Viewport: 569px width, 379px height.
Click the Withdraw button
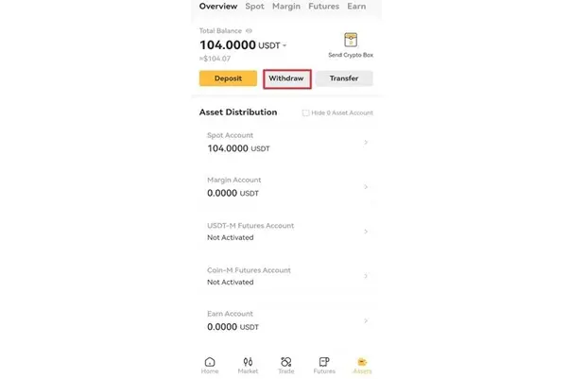click(287, 78)
